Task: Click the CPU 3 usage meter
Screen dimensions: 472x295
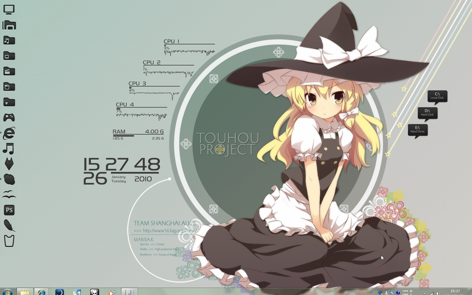Action: [154, 90]
